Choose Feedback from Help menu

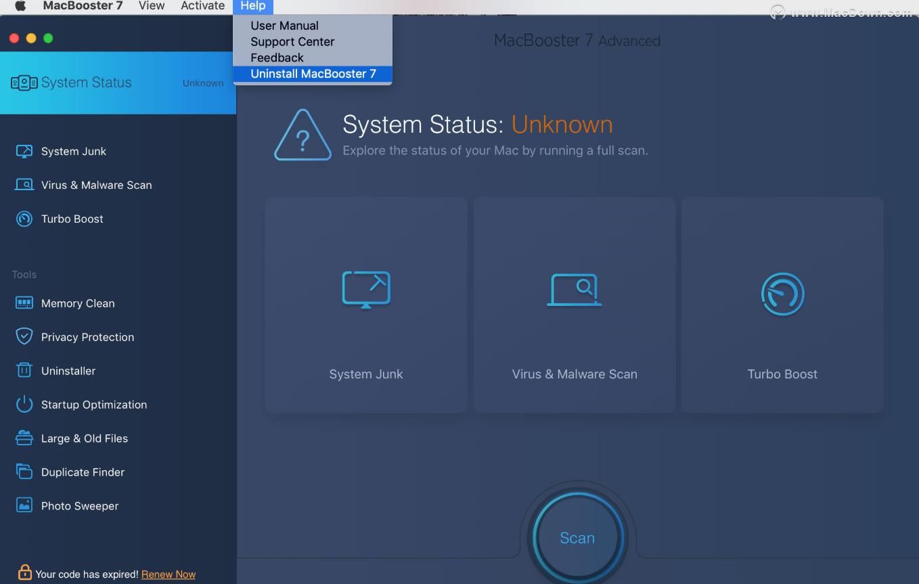[312, 58]
